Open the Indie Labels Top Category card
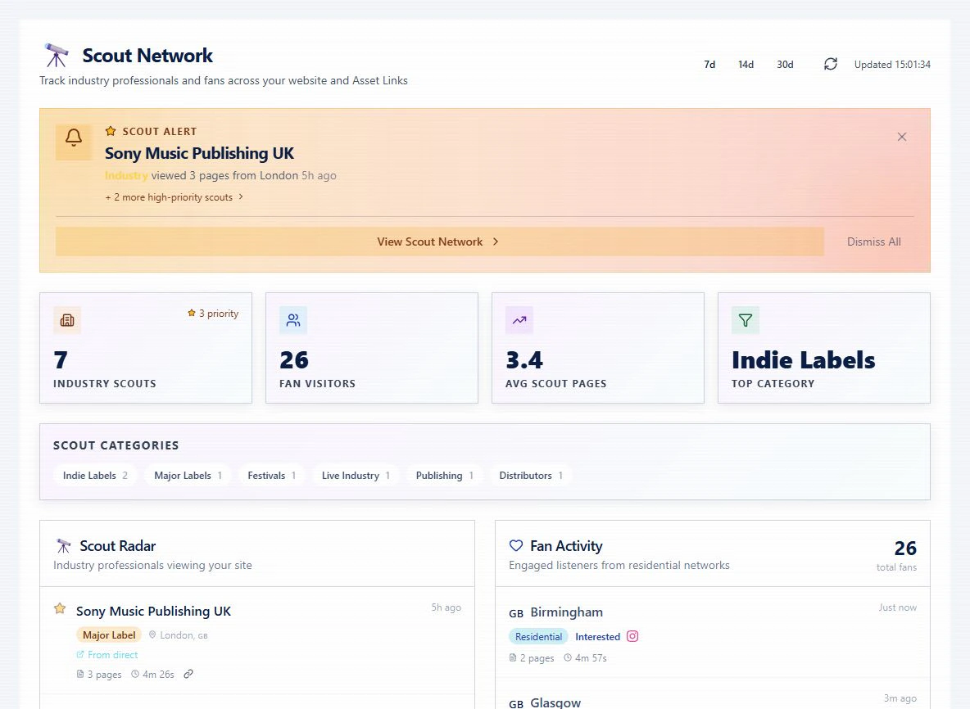This screenshot has width=970, height=709. [x=824, y=348]
